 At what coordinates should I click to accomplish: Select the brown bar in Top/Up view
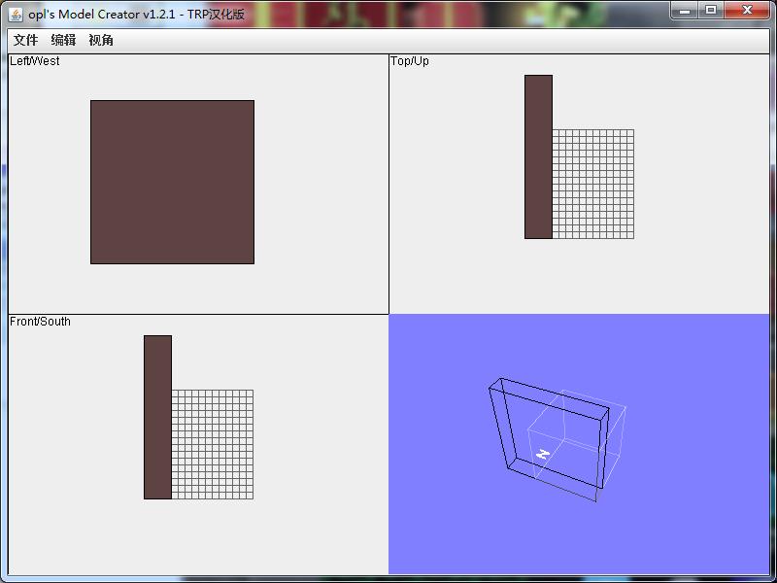pyautogui.click(x=538, y=156)
